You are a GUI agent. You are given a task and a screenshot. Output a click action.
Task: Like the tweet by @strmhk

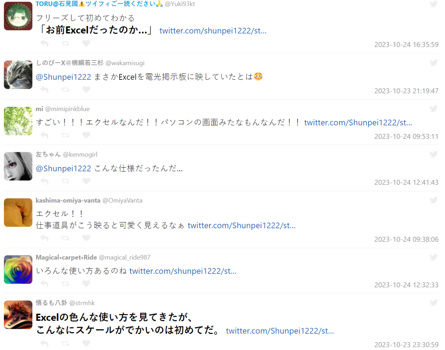pos(86,344)
